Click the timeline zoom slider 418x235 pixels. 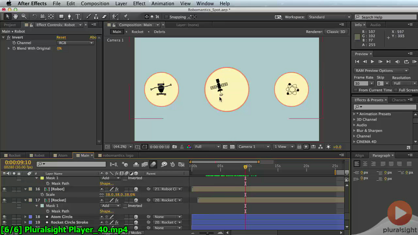point(208,233)
